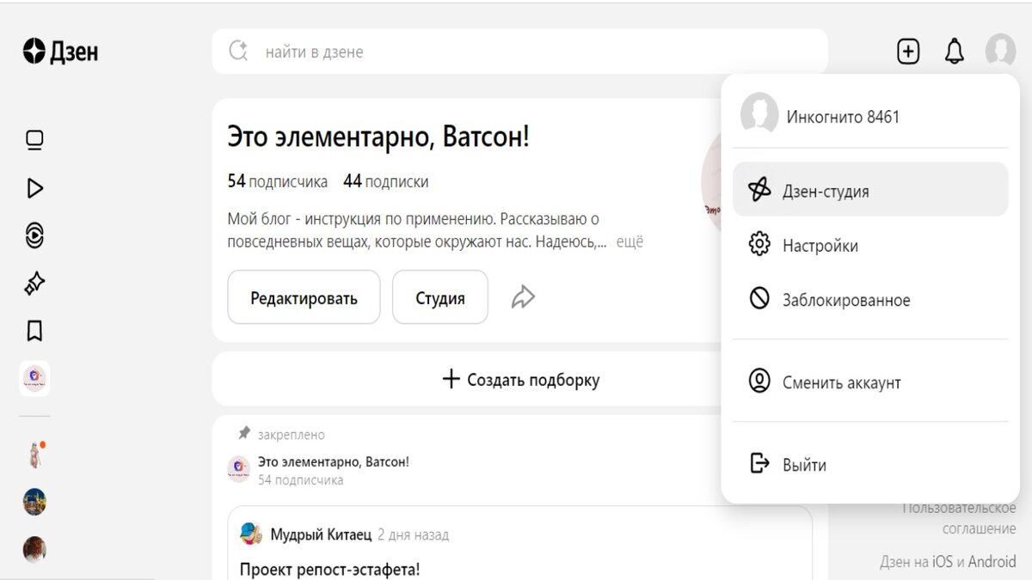Open 'Дзен на iOS и Android' link
The width and height of the screenshot is (1032, 580).
coord(948,562)
